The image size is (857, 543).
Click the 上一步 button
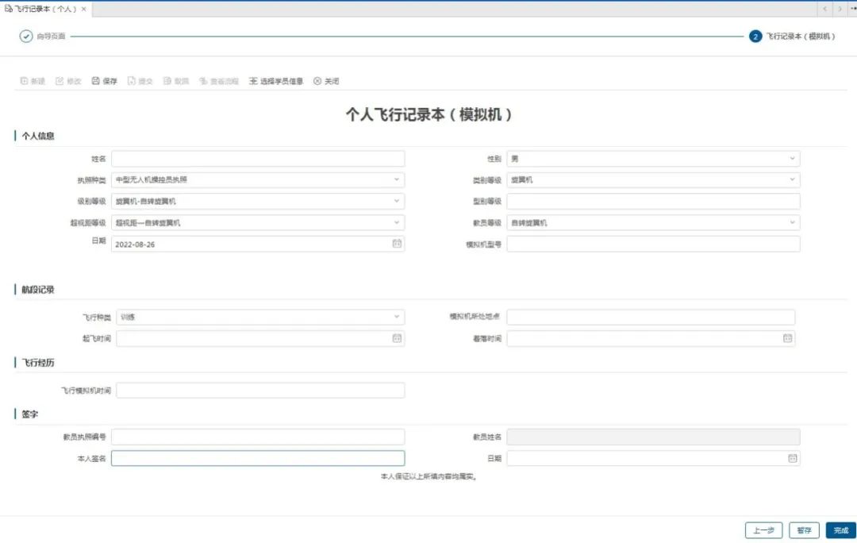click(763, 530)
